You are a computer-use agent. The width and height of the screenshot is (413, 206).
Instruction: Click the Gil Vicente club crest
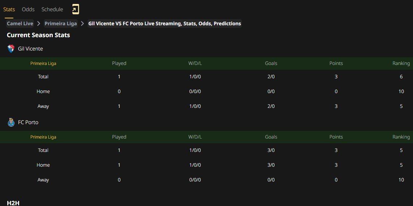pyautogui.click(x=11, y=49)
